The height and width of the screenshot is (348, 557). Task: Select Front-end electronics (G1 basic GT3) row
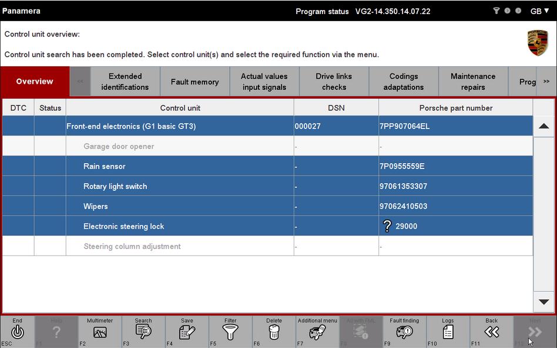click(267, 126)
